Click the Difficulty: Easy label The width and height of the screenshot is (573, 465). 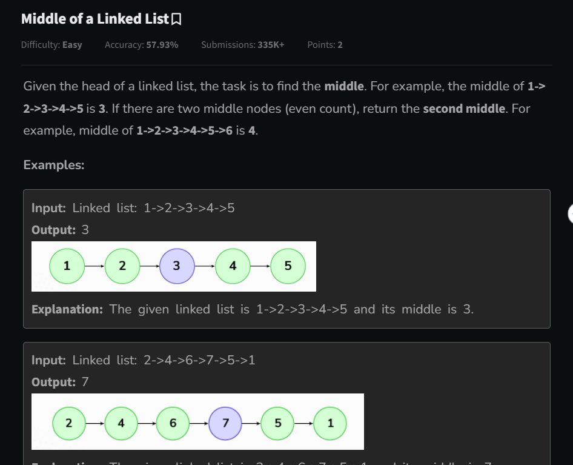pyautogui.click(x=51, y=45)
